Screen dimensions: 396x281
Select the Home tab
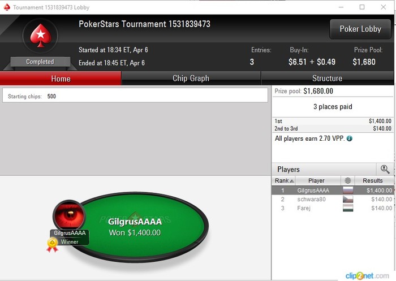(x=61, y=79)
